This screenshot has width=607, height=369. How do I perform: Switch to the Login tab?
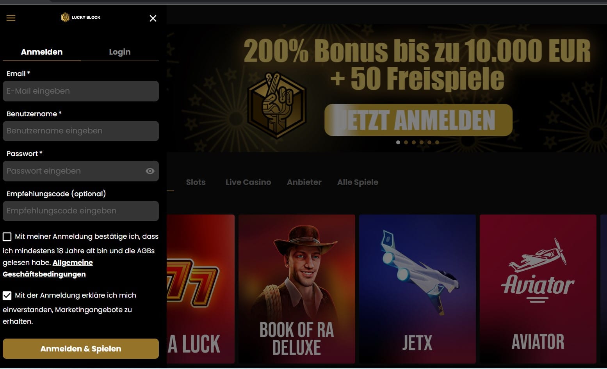[120, 52]
